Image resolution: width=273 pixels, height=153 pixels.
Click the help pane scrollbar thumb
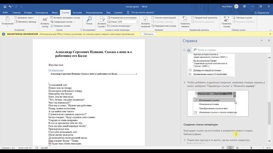click(269, 113)
